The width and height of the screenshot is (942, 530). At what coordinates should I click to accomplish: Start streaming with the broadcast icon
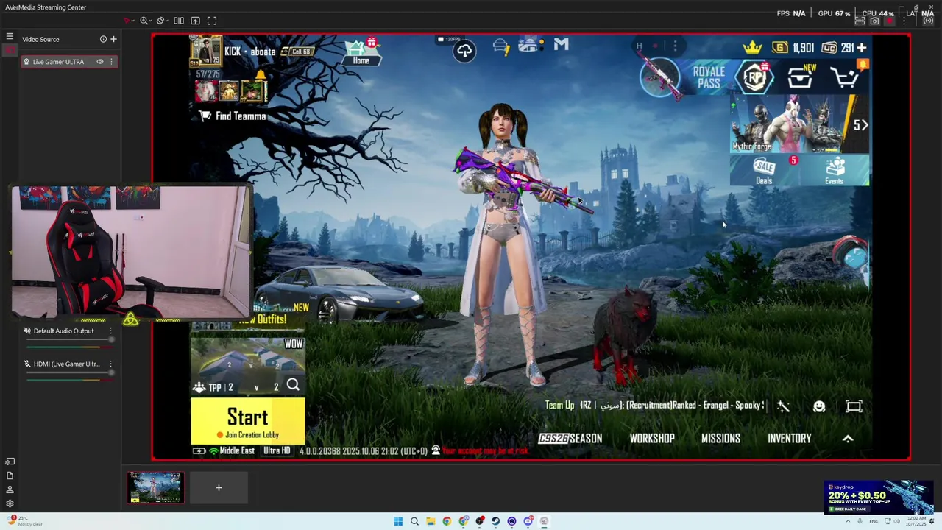(927, 21)
